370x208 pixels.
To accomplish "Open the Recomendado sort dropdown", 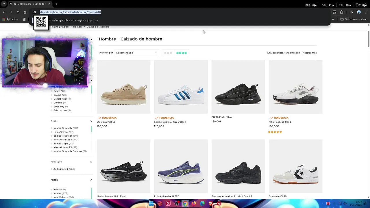I will click(136, 53).
